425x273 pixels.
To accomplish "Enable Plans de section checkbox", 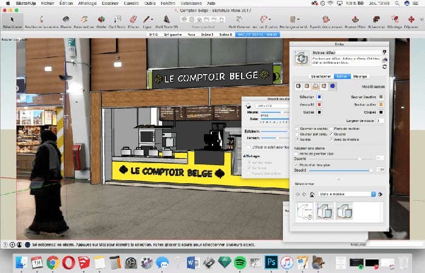I will tap(331, 129).
